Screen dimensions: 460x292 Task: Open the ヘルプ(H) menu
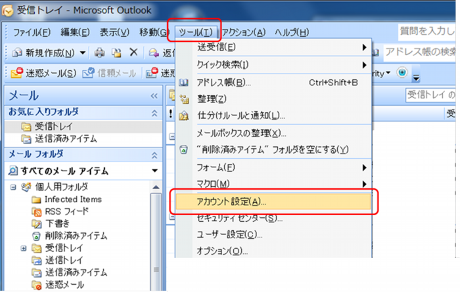(x=292, y=32)
